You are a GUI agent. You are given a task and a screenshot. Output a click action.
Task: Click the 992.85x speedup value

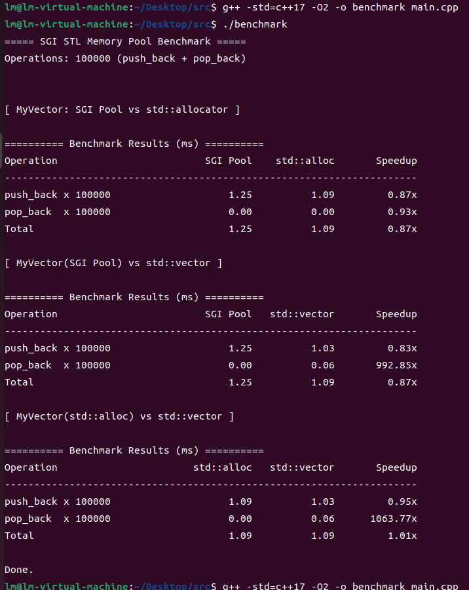click(396, 365)
